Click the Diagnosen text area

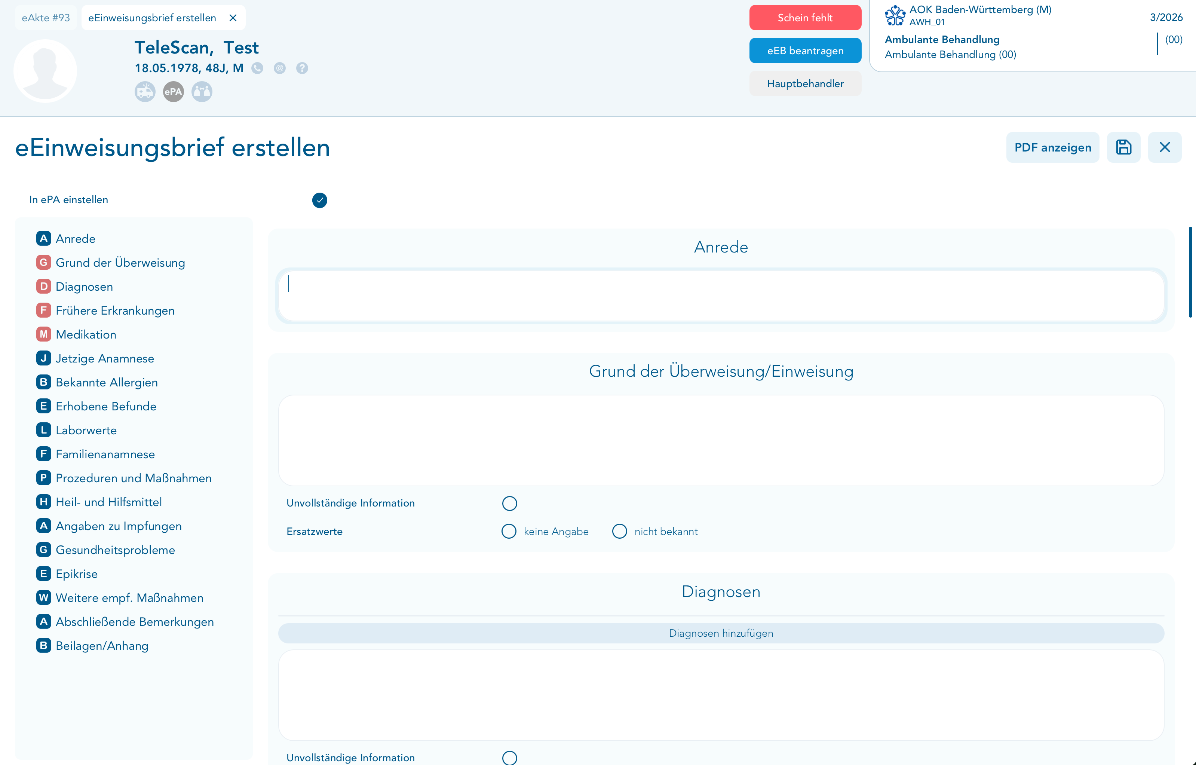(x=721, y=695)
